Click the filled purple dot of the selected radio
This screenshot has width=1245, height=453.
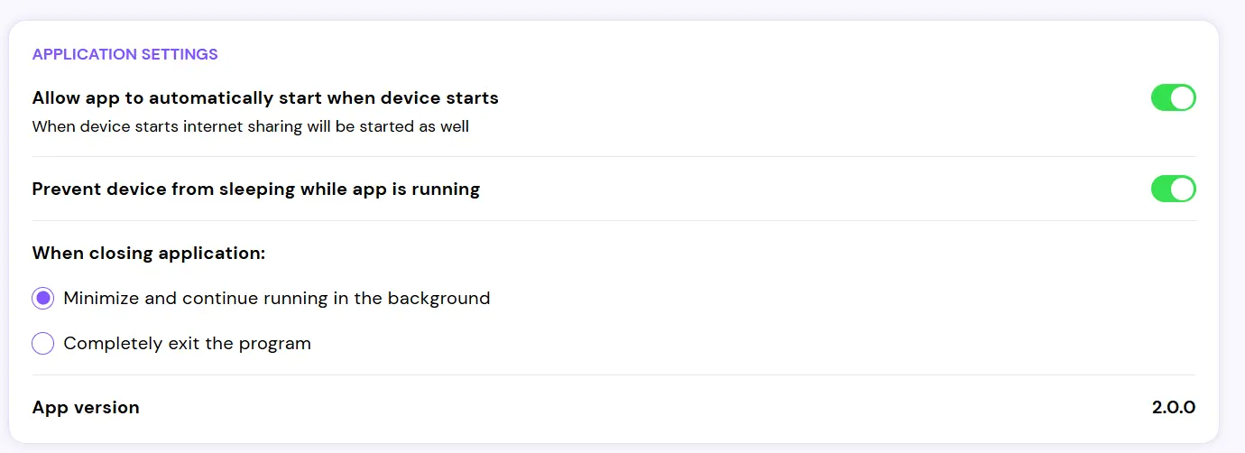[42, 298]
